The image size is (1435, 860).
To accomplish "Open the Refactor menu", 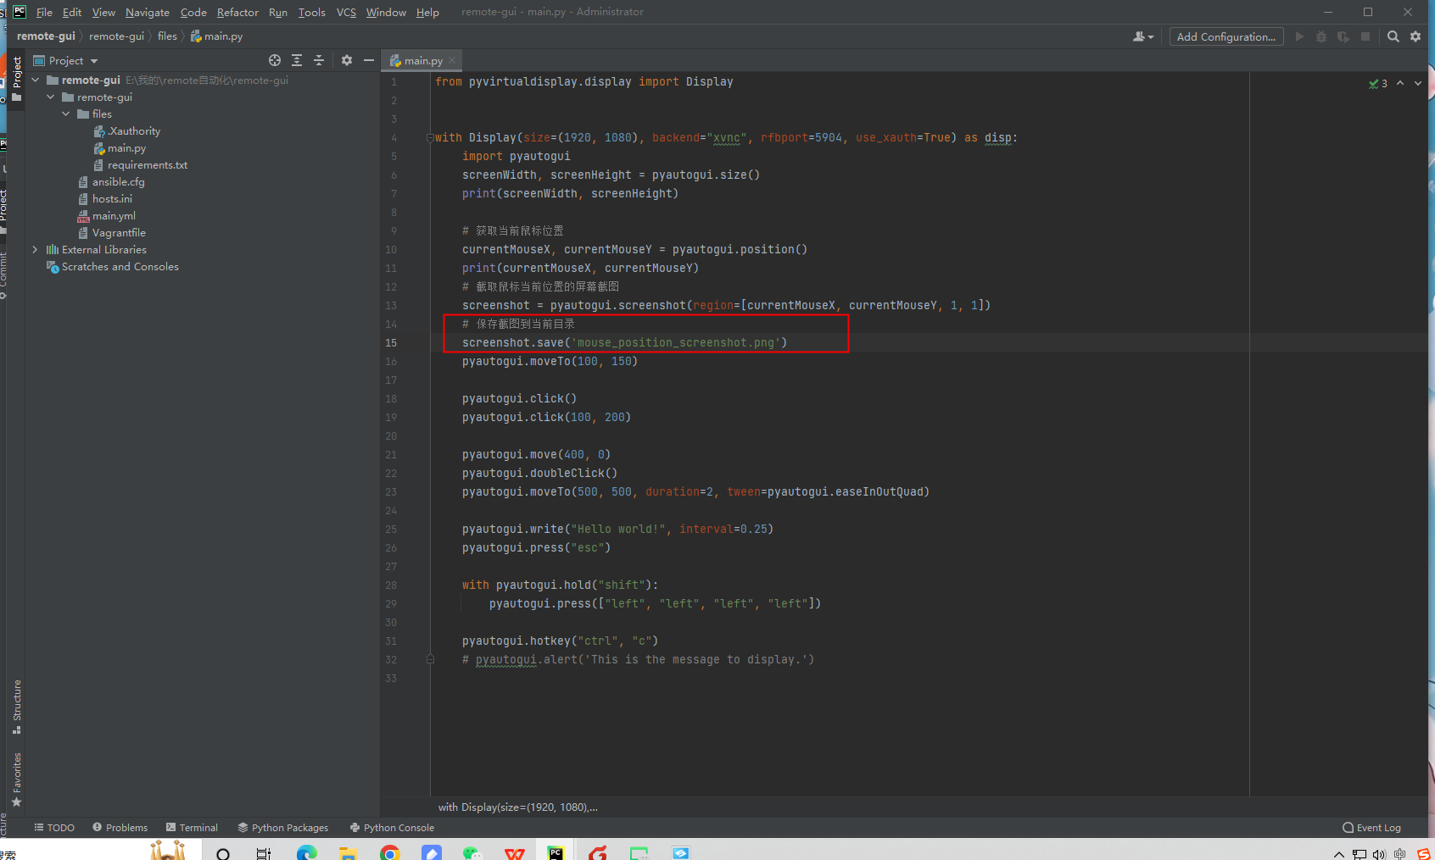I will pyautogui.click(x=237, y=12).
